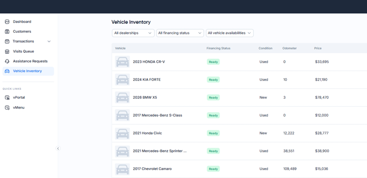Click the Vehicle Inventory car icon
This screenshot has width=367, height=178.
point(7,71)
